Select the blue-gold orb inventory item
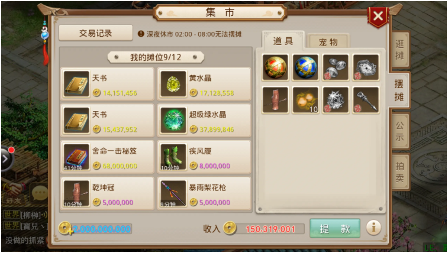The height and width of the screenshot is (253, 448). (305, 67)
